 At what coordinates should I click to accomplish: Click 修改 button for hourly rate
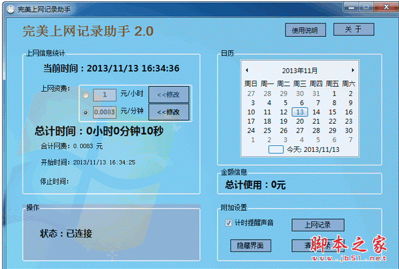click(x=168, y=94)
